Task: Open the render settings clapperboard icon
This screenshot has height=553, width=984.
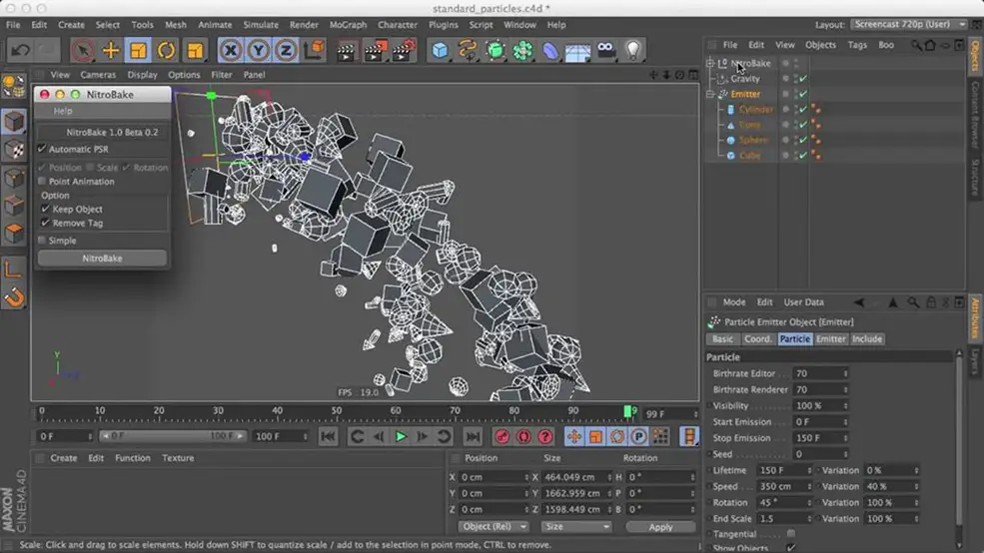Action: (403, 50)
